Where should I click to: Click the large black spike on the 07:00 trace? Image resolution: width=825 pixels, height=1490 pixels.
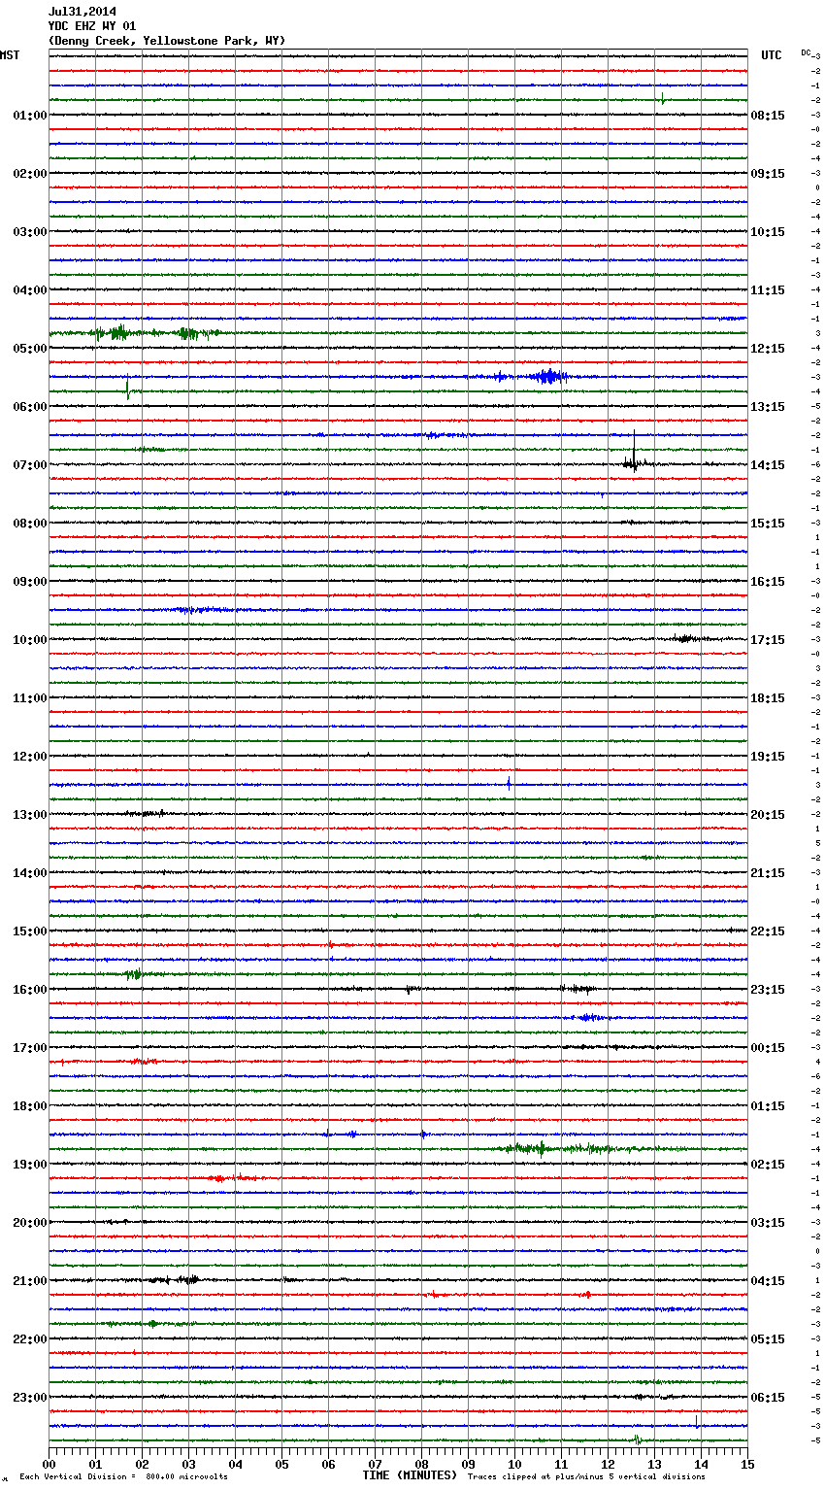click(x=634, y=452)
